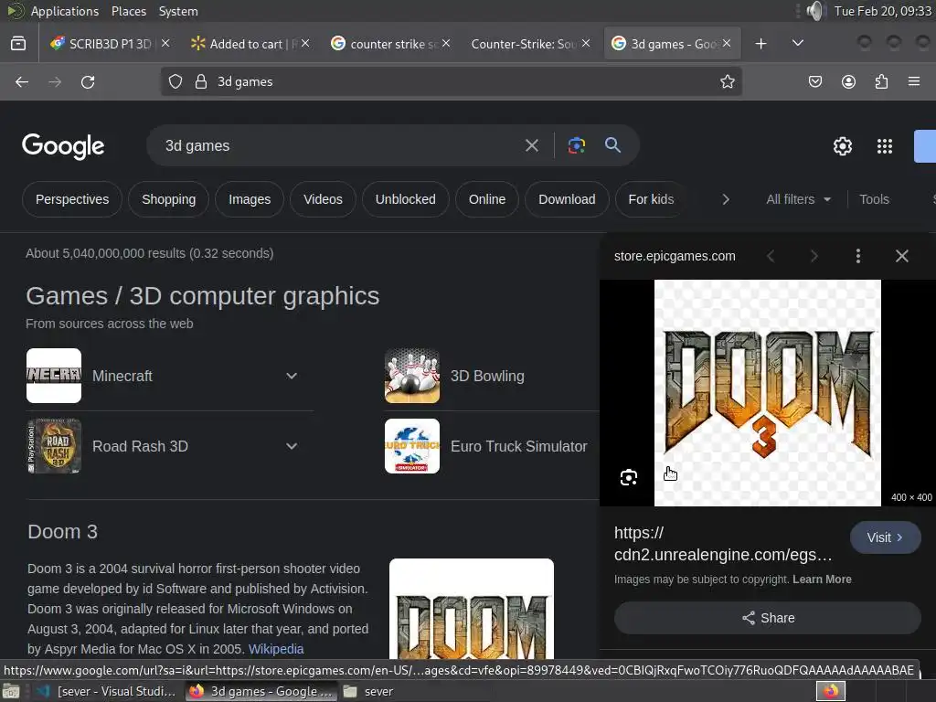Viewport: 936px width, 702px height.
Task: Select the Download filter chip
Action: [567, 199]
